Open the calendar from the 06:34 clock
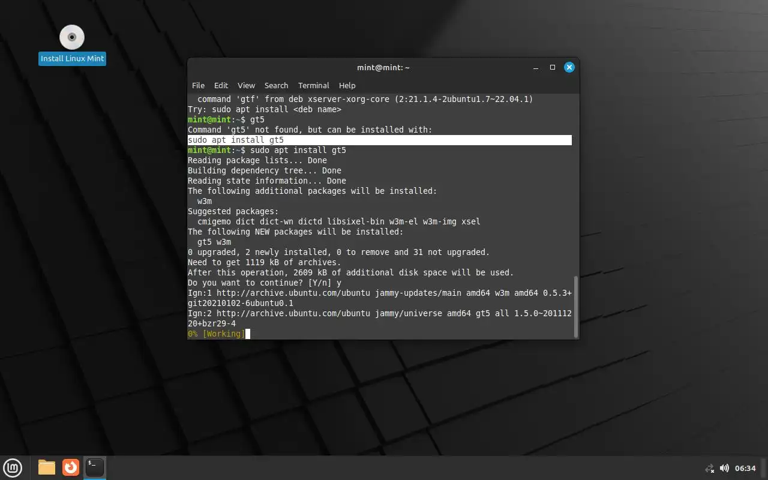This screenshot has width=768, height=480. point(745,468)
